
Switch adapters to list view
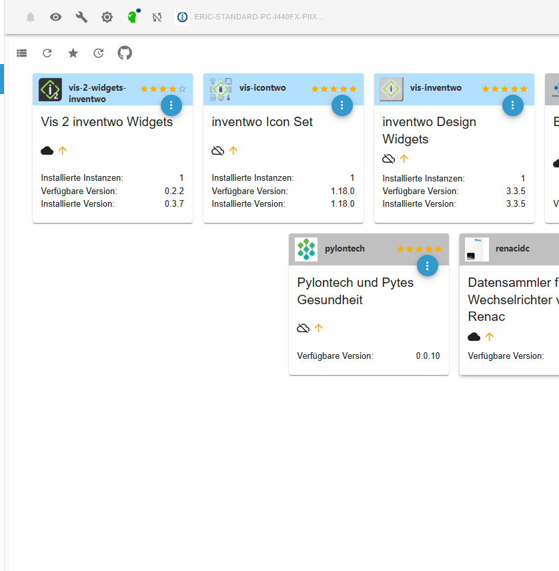(x=22, y=53)
